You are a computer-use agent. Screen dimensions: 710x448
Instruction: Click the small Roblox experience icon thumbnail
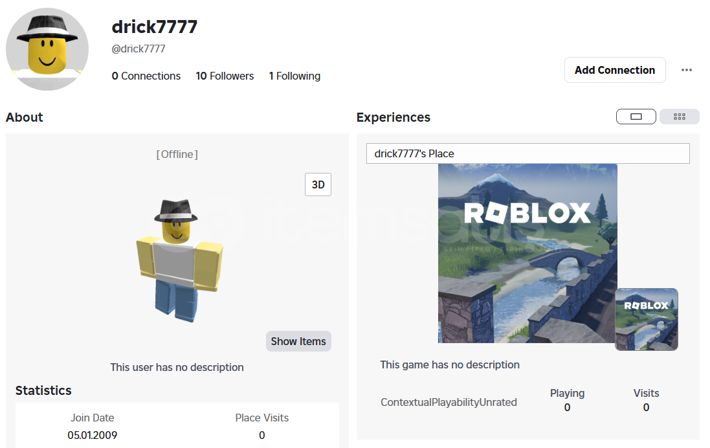point(646,319)
